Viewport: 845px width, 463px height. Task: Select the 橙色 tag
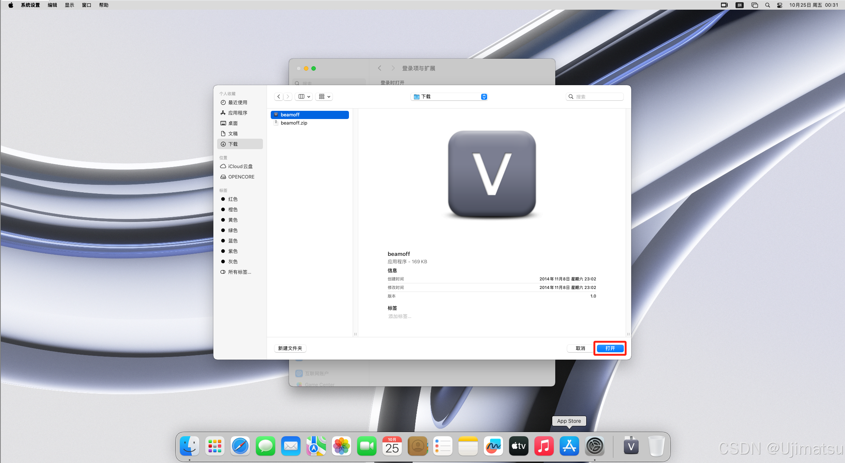click(240, 209)
